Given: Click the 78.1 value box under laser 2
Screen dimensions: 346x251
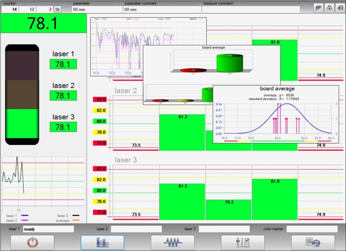Looking at the screenshot, I should 63,95.
